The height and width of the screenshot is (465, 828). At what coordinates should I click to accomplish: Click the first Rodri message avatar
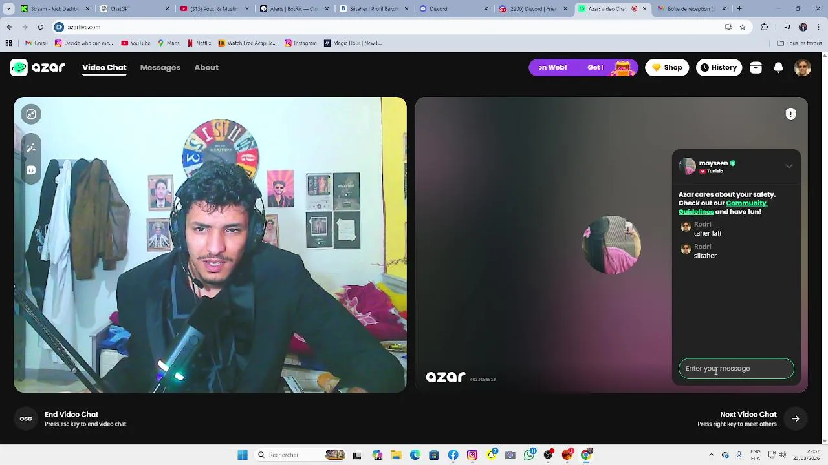686,227
